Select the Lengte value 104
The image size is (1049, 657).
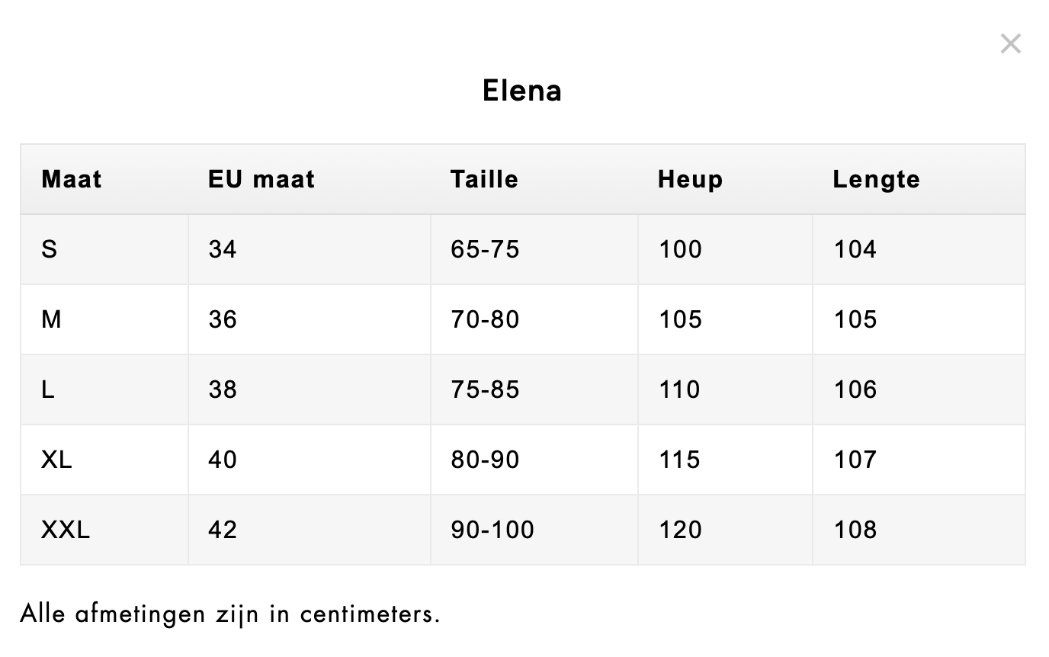click(x=855, y=249)
